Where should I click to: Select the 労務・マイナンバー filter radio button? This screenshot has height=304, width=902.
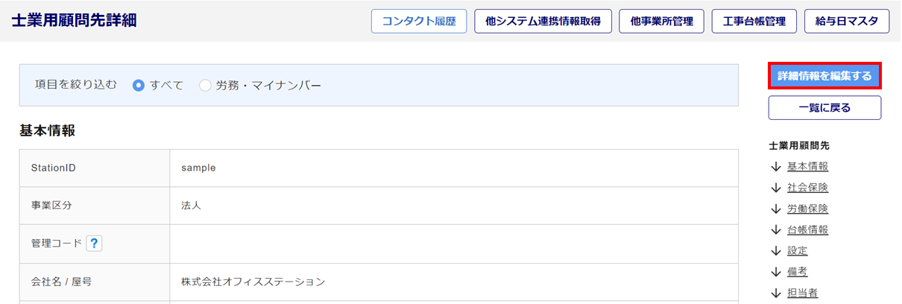click(205, 85)
